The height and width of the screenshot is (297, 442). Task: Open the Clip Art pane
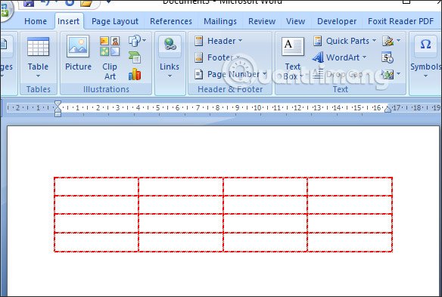click(110, 57)
